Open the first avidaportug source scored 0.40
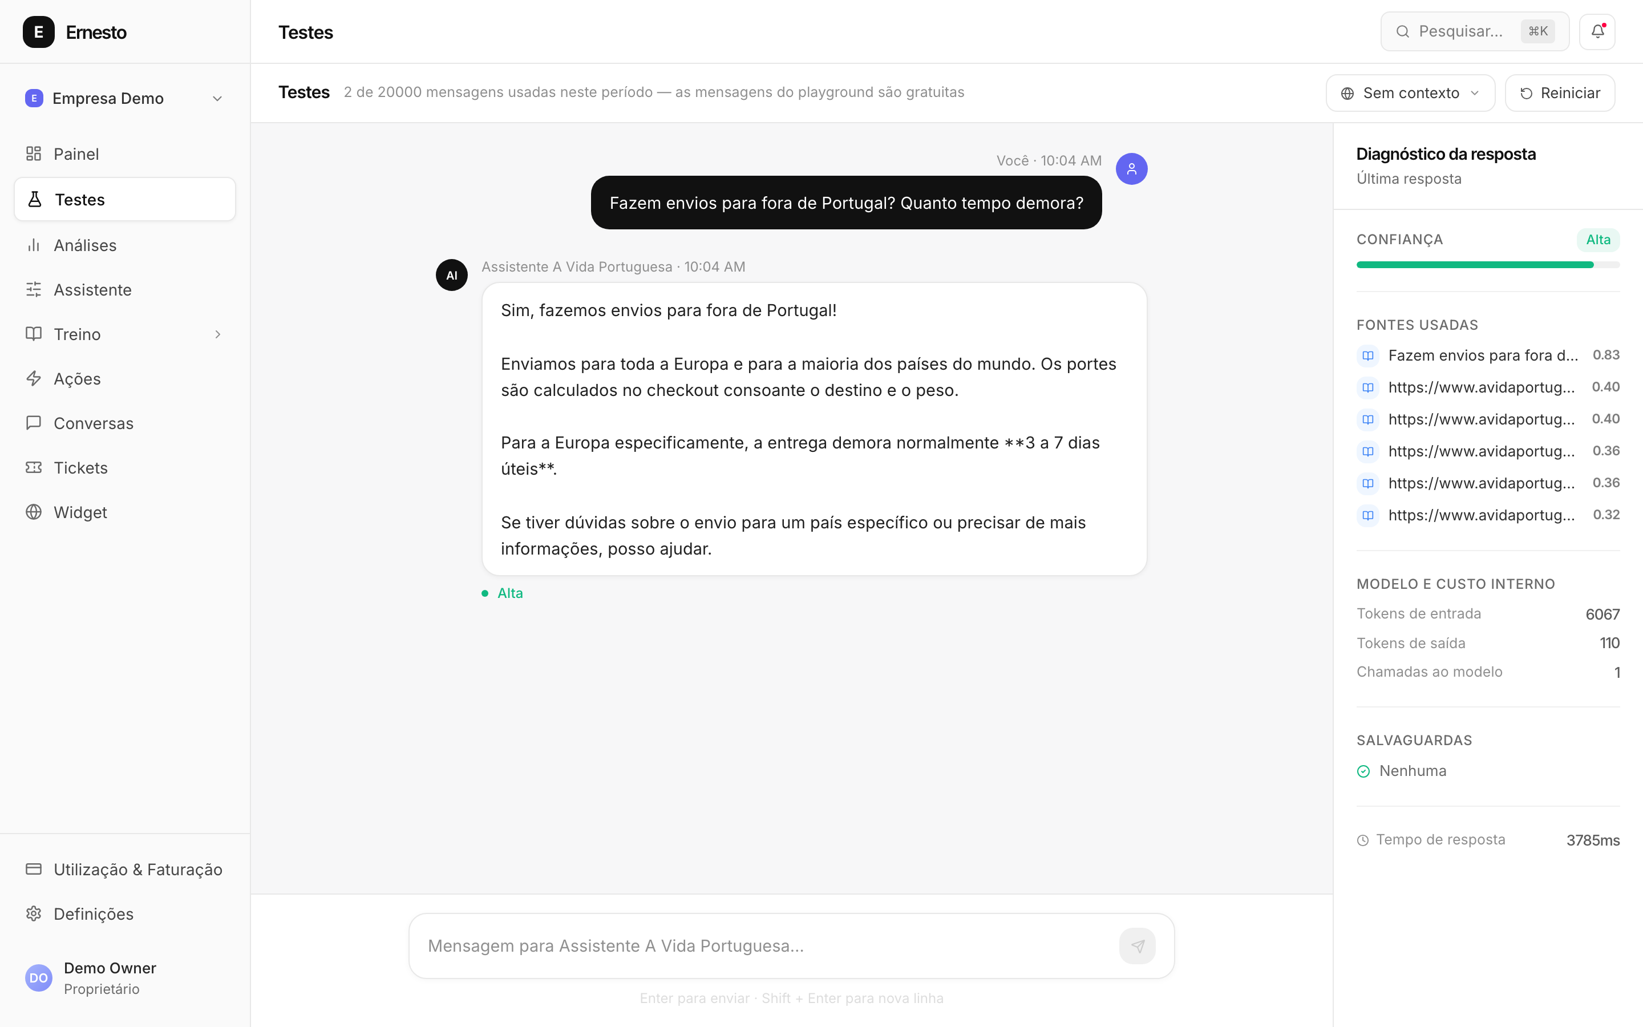Viewport: 1643px width, 1027px height. tap(1487, 387)
